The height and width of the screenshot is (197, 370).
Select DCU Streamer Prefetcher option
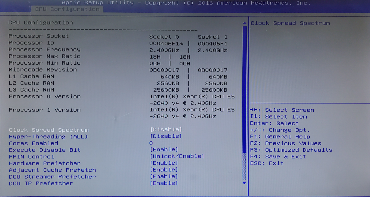click(x=52, y=177)
